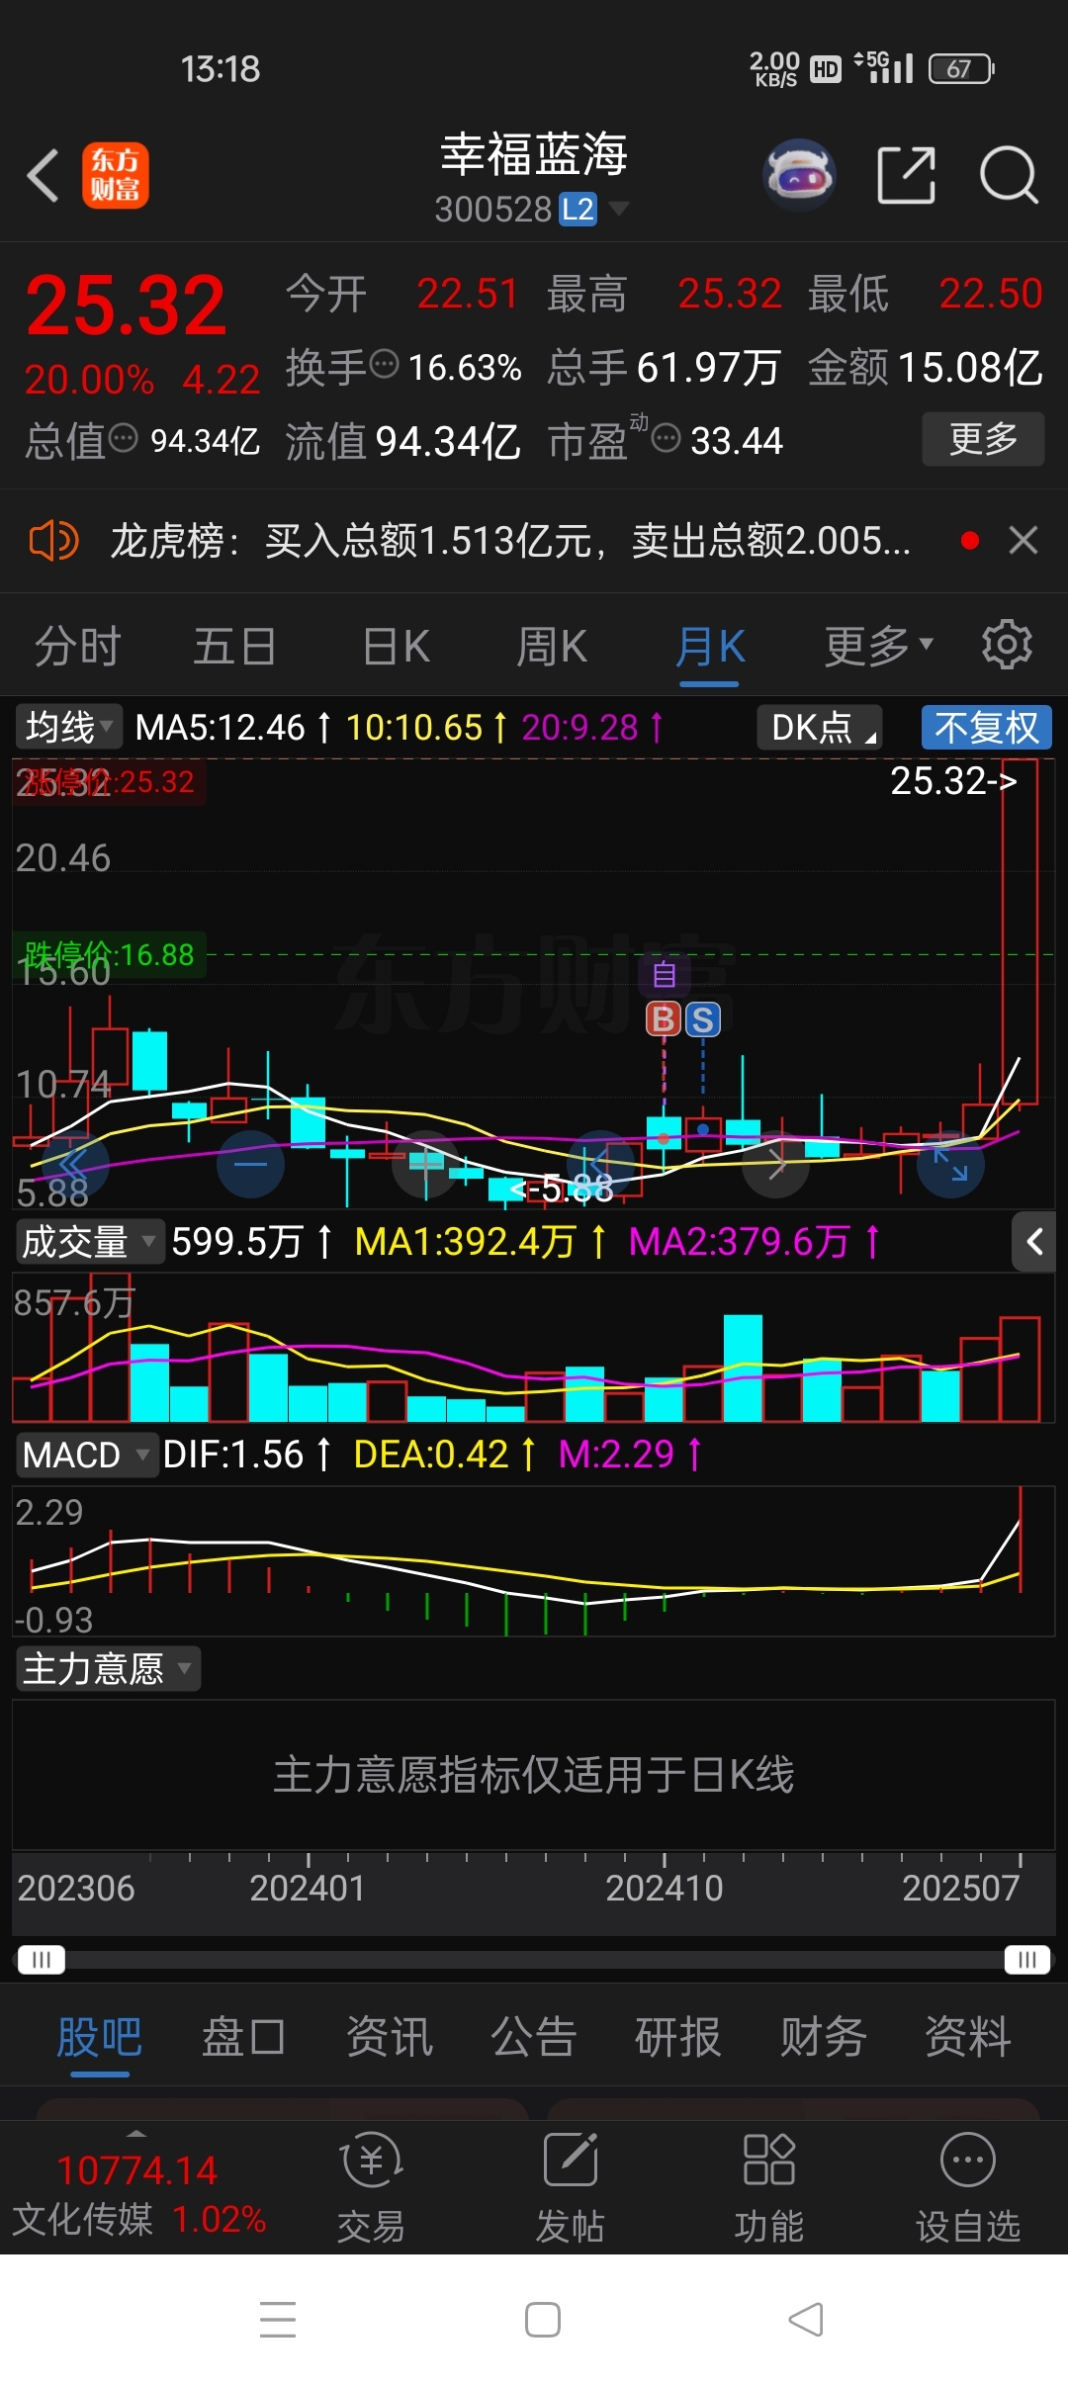Tap Android back triangle button
1068x2385 pixels.
click(806, 2319)
